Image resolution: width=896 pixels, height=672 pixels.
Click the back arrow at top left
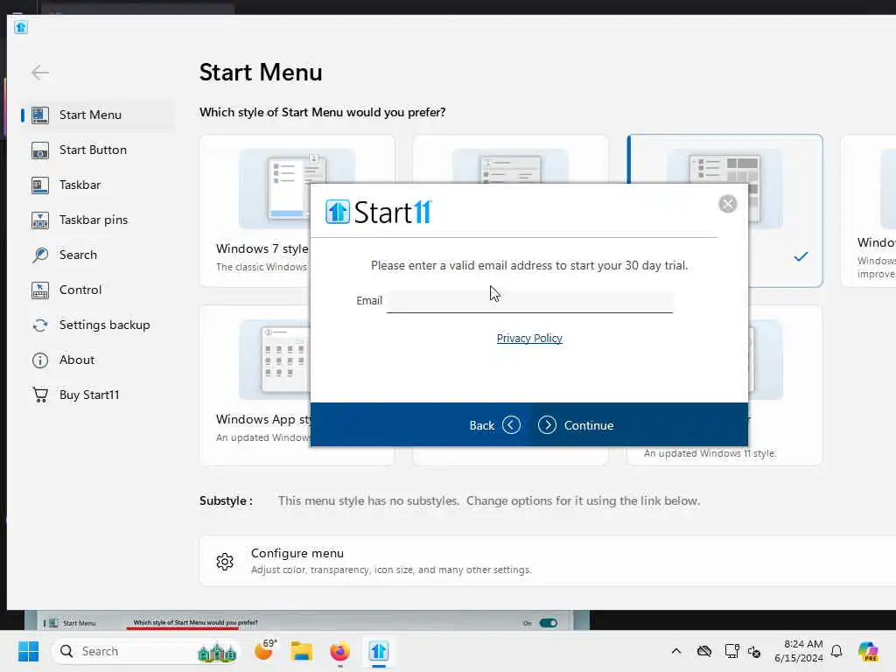tap(40, 73)
